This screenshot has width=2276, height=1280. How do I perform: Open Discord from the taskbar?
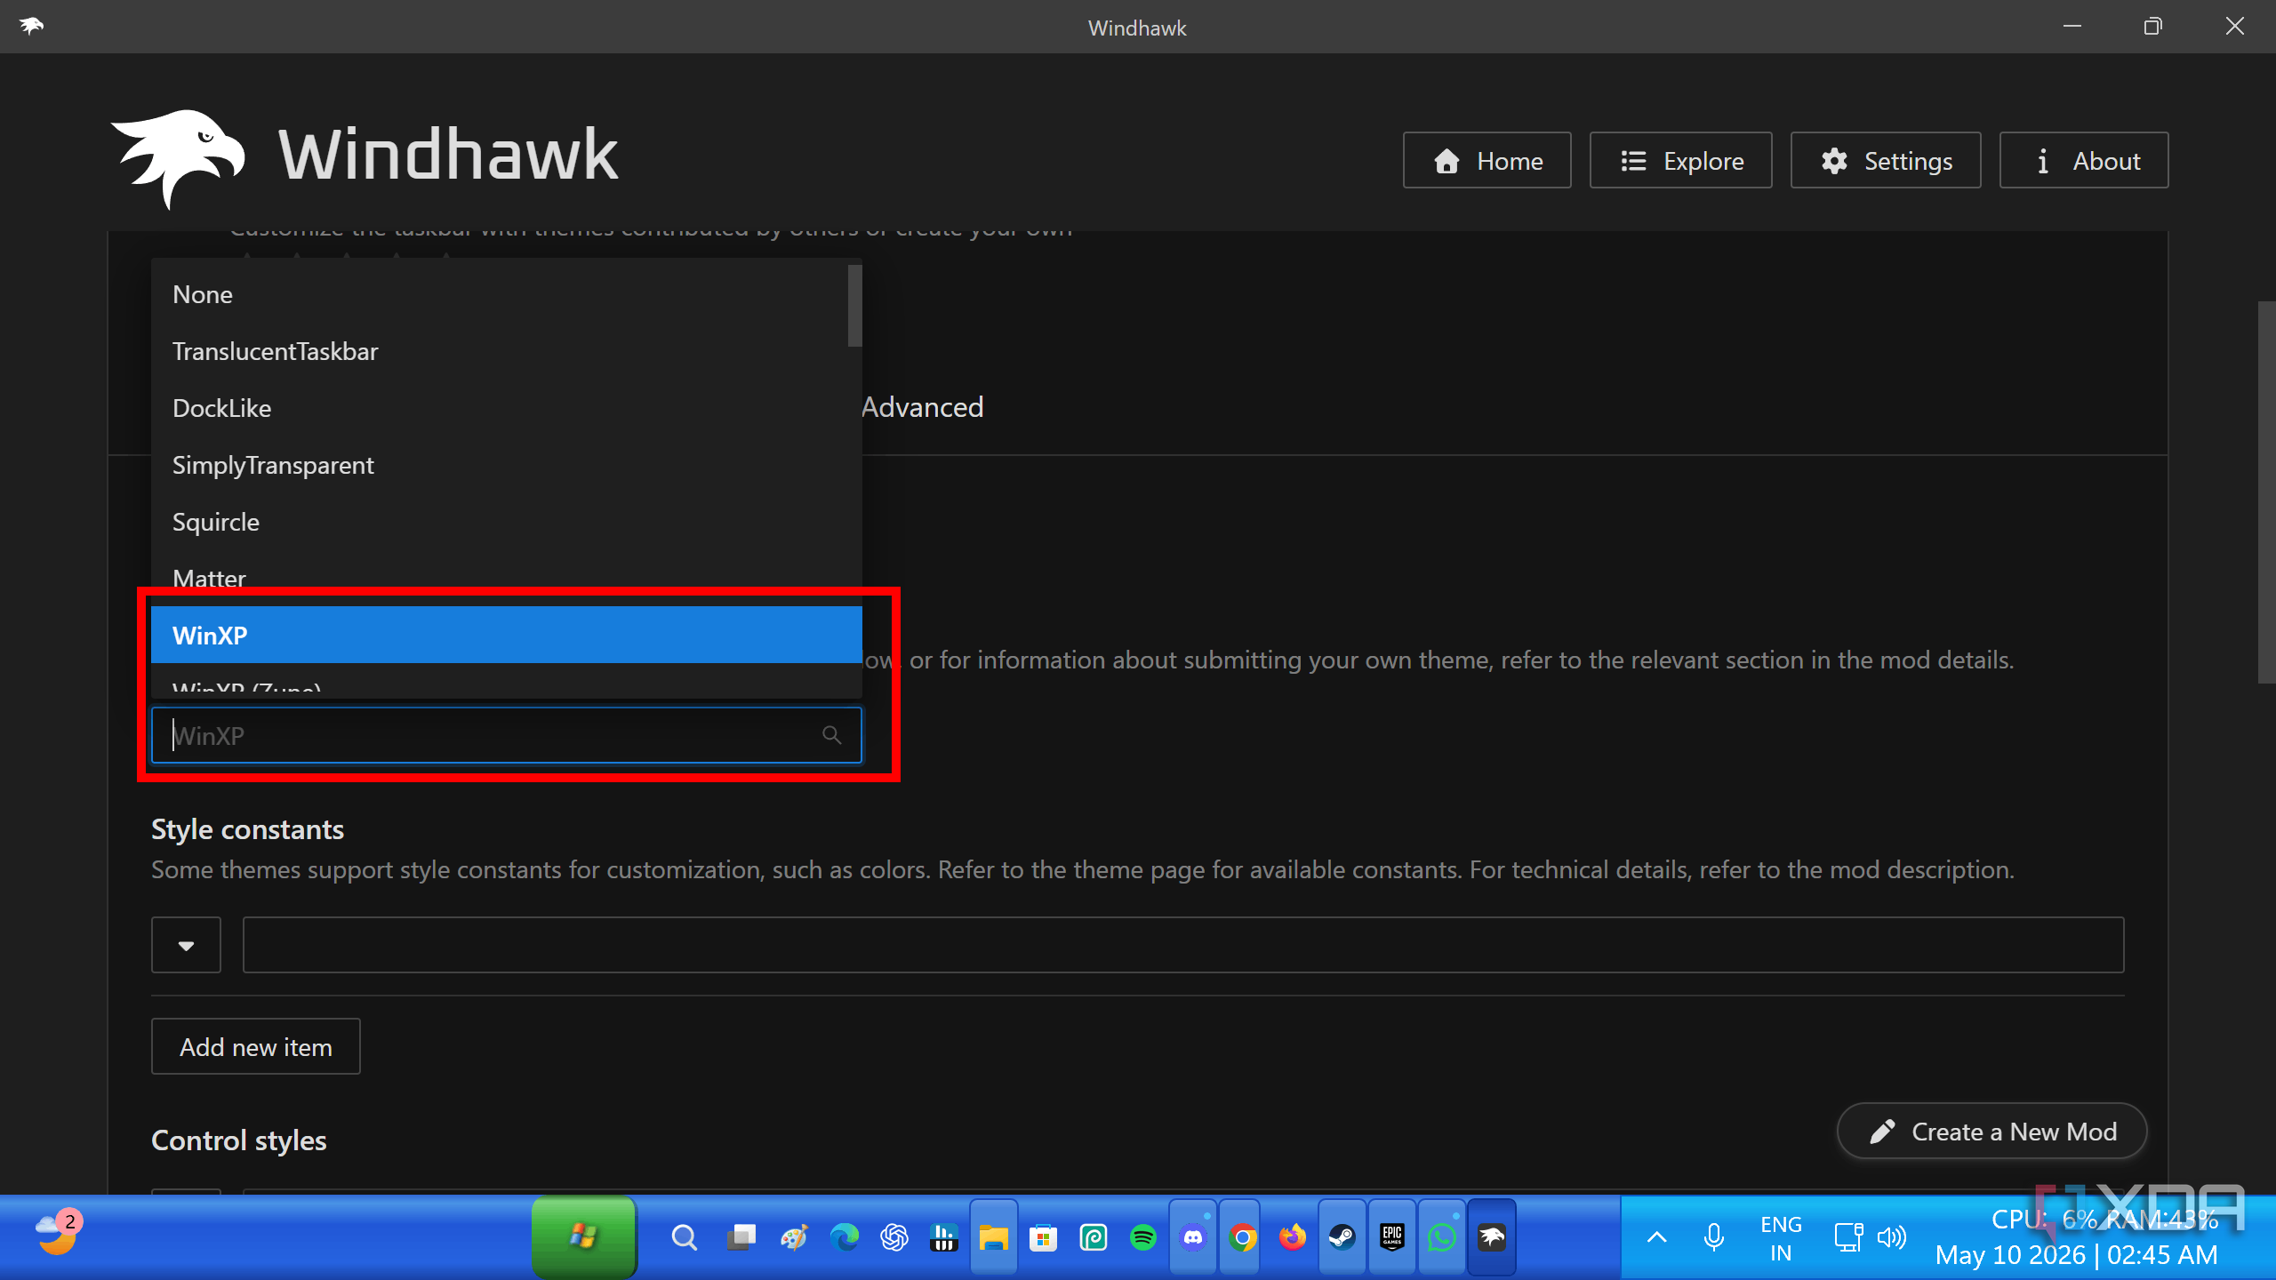point(1193,1237)
